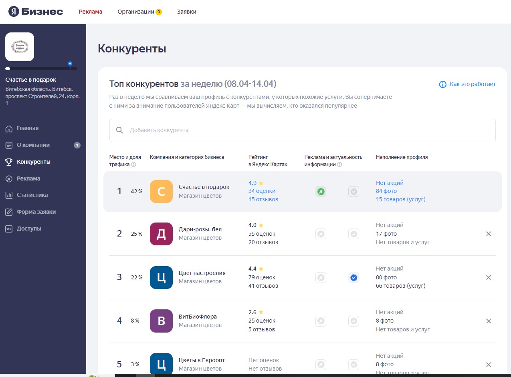Click the Счастье в подарок company logo thumbnail

[20, 47]
